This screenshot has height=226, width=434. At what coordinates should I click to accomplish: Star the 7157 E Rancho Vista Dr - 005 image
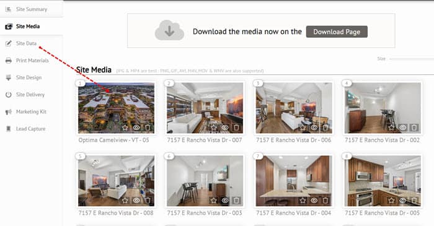(x=391, y=201)
